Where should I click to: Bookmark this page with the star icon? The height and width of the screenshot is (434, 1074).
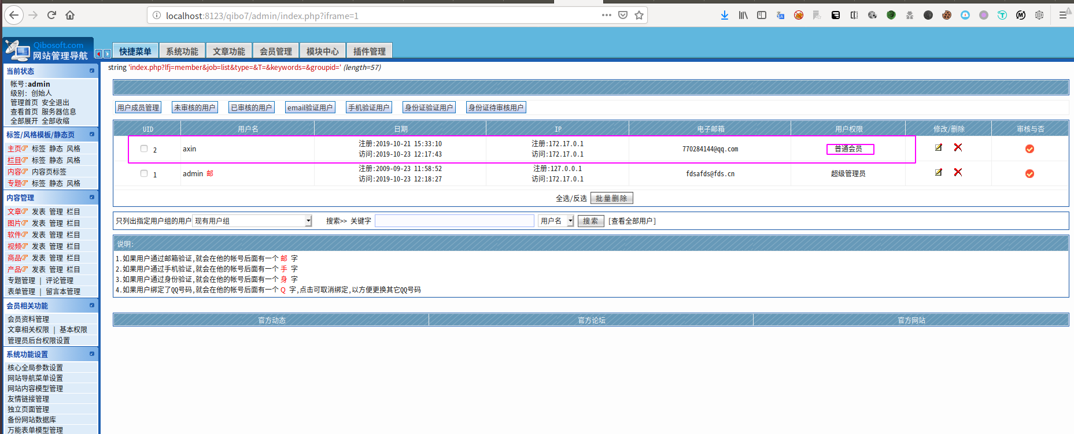[639, 15]
